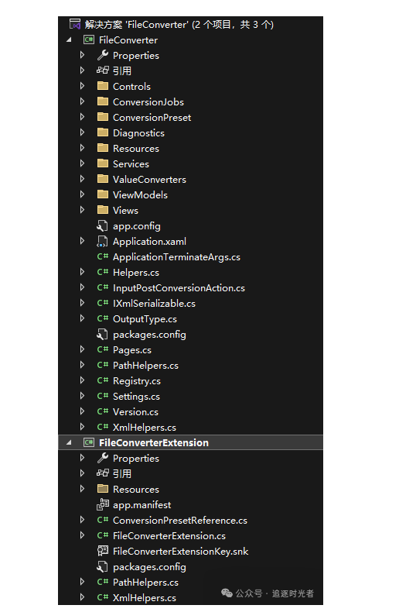
Task: Select OutputType.cs file
Action: click(x=145, y=319)
